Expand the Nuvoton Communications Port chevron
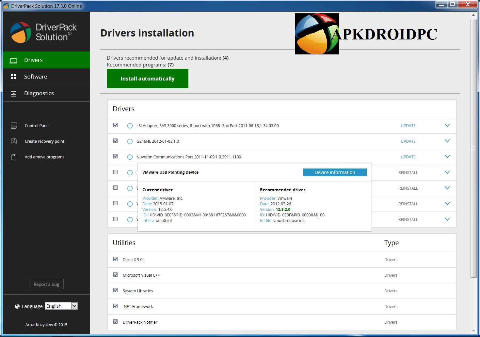Image resolution: width=480 pixels, height=337 pixels. tap(447, 157)
